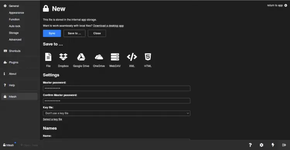Save to OneDrive cloud icon

pyautogui.click(x=99, y=60)
